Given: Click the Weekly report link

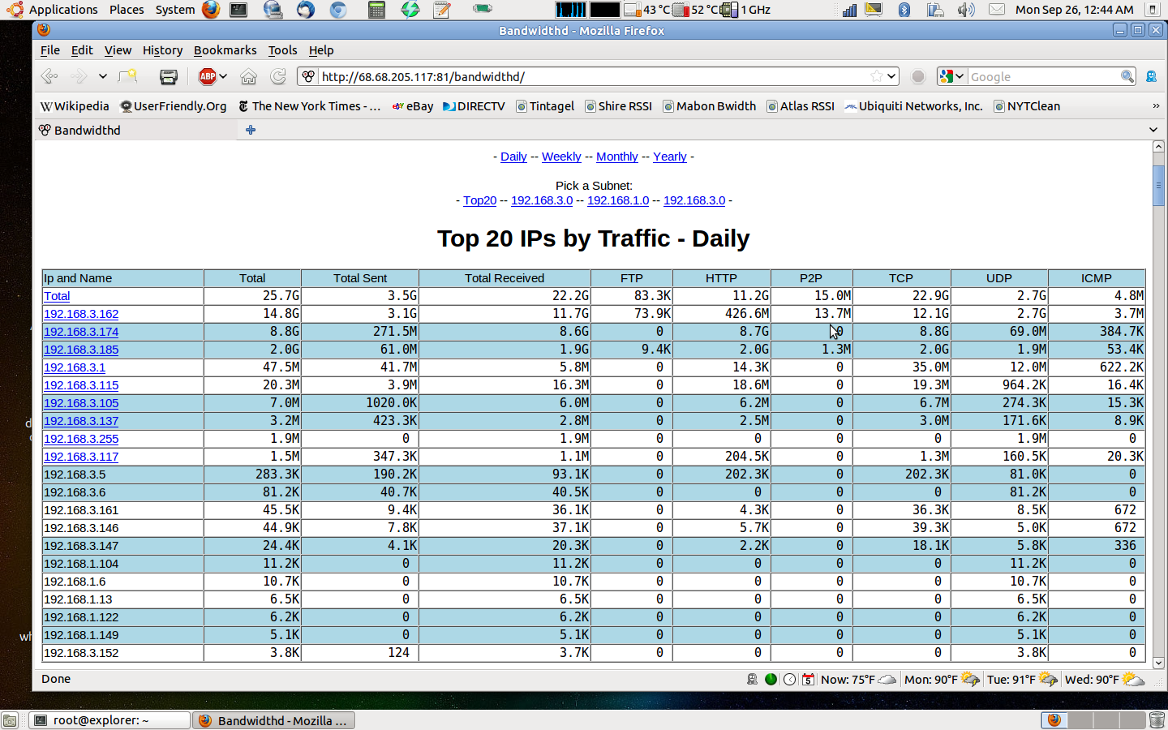Looking at the screenshot, I should [x=561, y=157].
